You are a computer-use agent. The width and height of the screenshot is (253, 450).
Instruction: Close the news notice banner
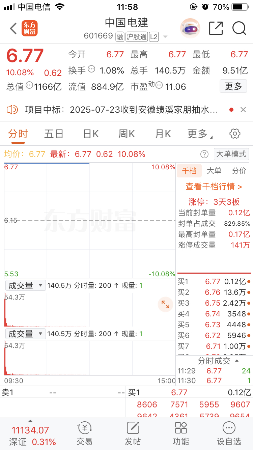pyautogui.click(x=243, y=109)
